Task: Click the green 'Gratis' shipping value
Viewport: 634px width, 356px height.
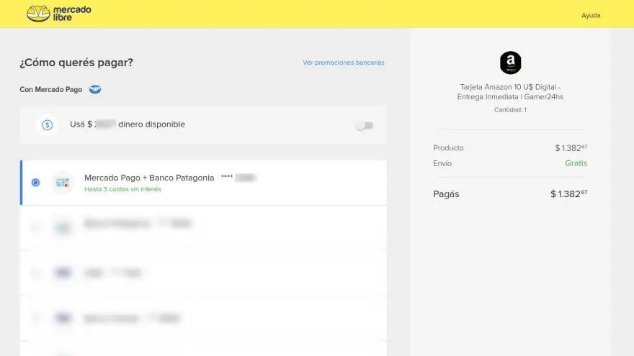Action: (576, 163)
